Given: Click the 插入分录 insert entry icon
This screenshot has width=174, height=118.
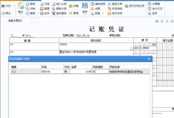Looking at the screenshot, I should point(54,4).
